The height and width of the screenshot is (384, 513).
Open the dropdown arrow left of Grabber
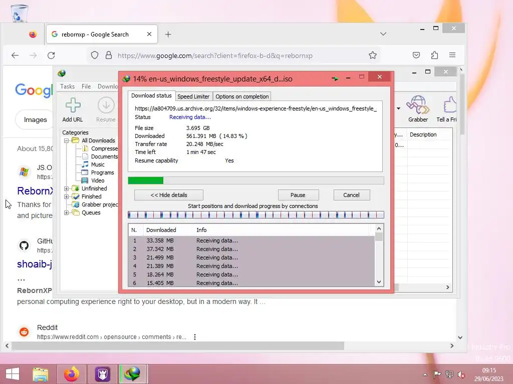[x=398, y=108]
